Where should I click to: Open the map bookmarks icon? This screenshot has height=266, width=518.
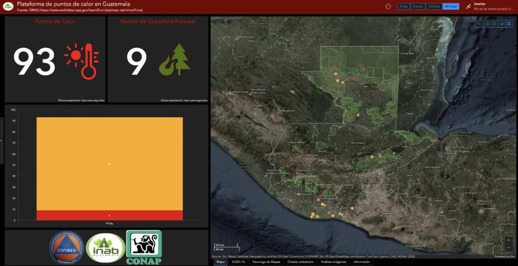click(487, 24)
